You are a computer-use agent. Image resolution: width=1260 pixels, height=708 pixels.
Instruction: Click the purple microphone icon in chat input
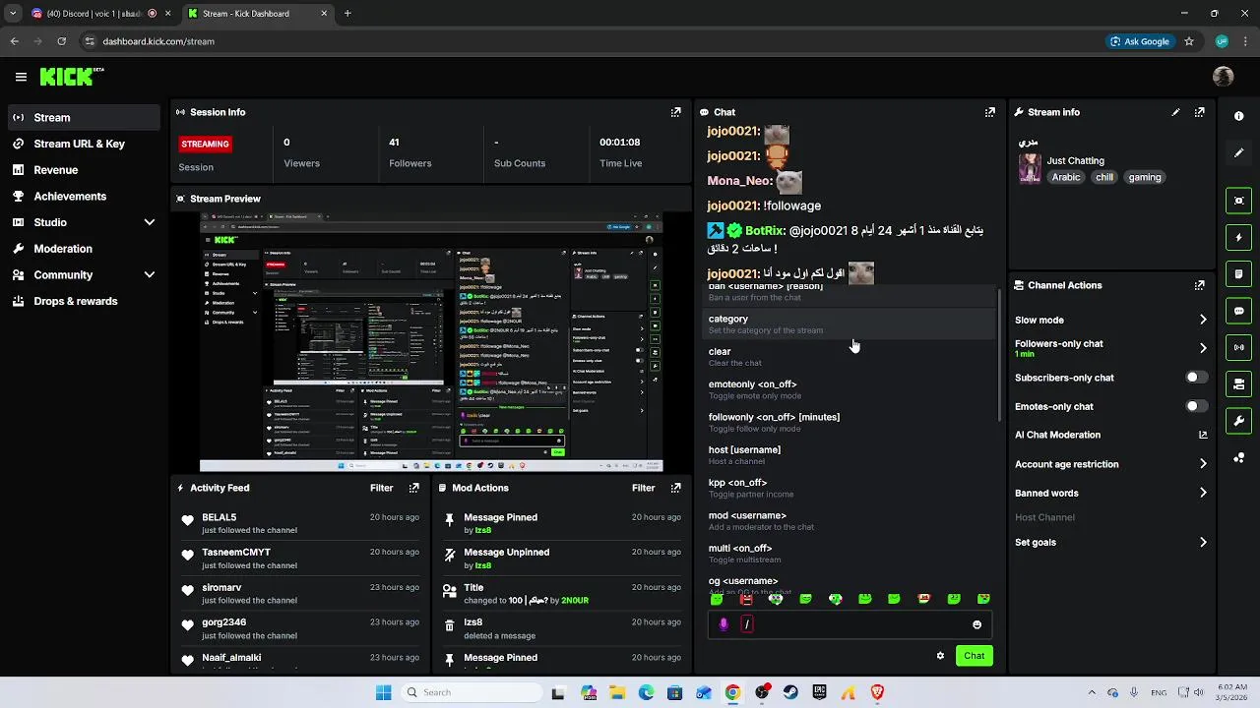(x=724, y=624)
